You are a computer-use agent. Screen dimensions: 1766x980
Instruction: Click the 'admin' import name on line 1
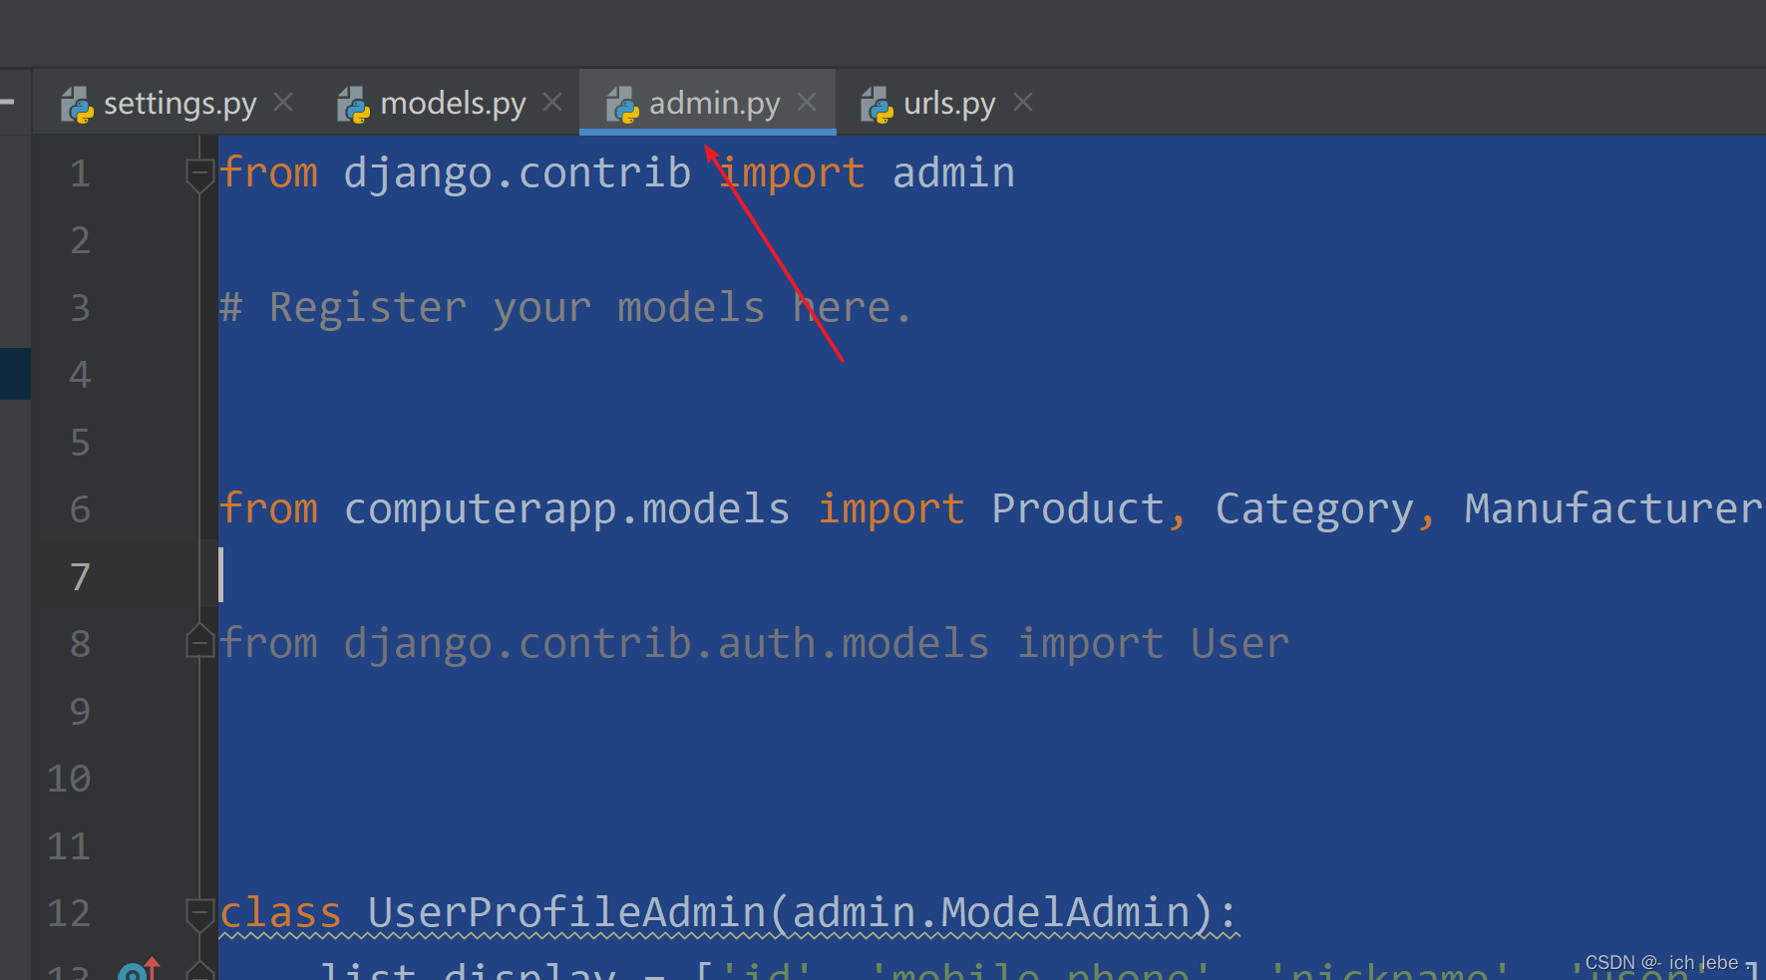(953, 173)
